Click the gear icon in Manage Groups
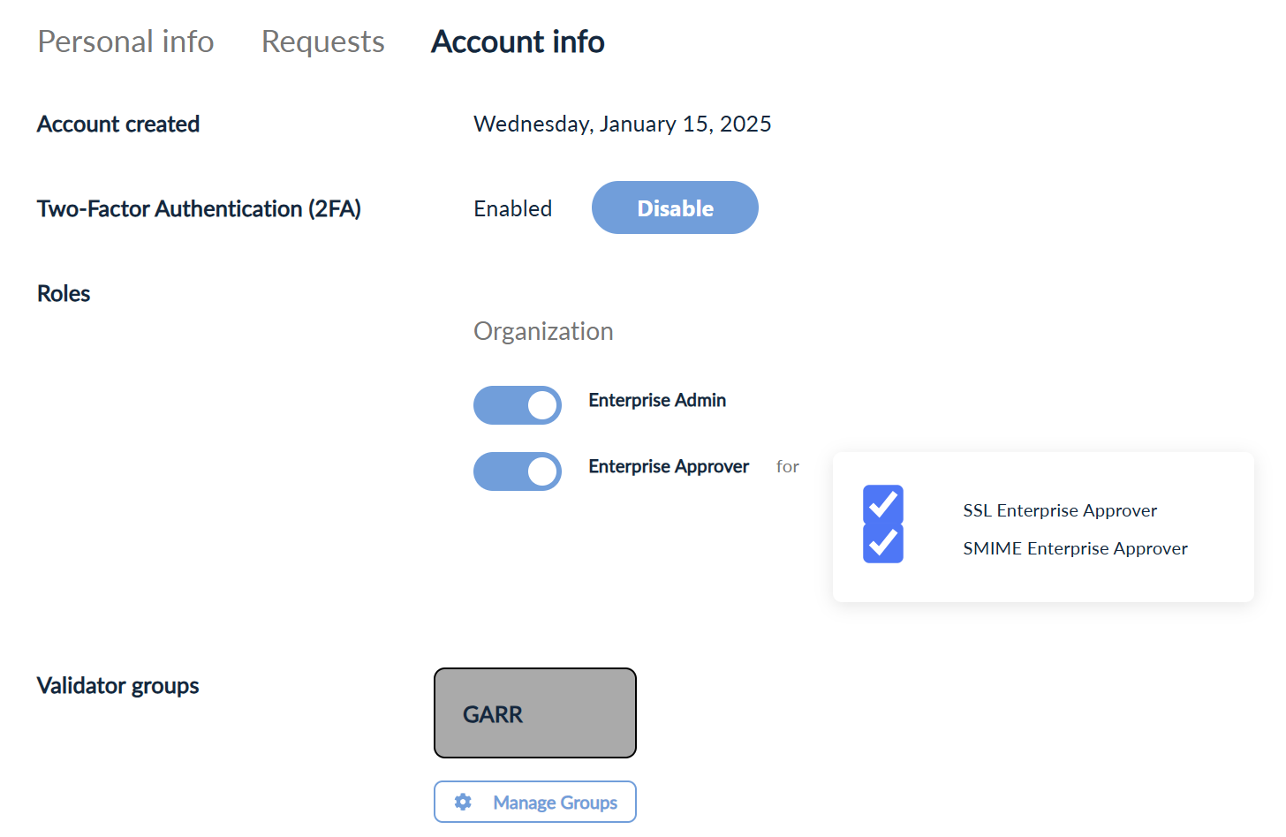This screenshot has width=1286, height=837. pyautogui.click(x=463, y=802)
